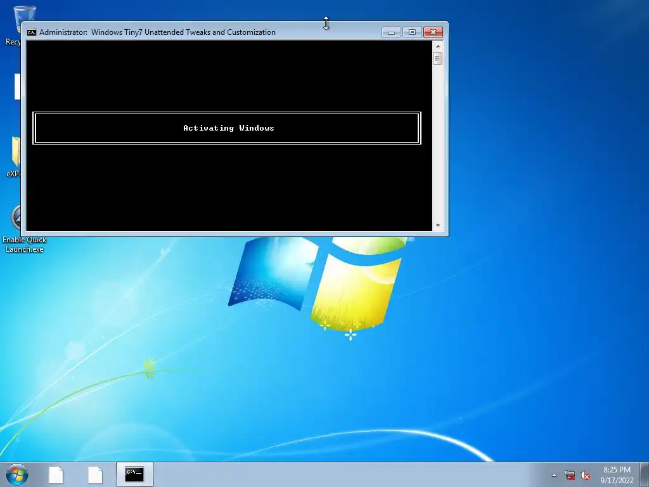Screen dimensions: 649x487
Task: Open the muted volume tray icon
Action: [x=585, y=476]
